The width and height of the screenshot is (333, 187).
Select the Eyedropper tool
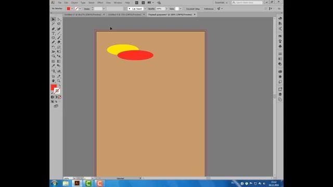53,65
